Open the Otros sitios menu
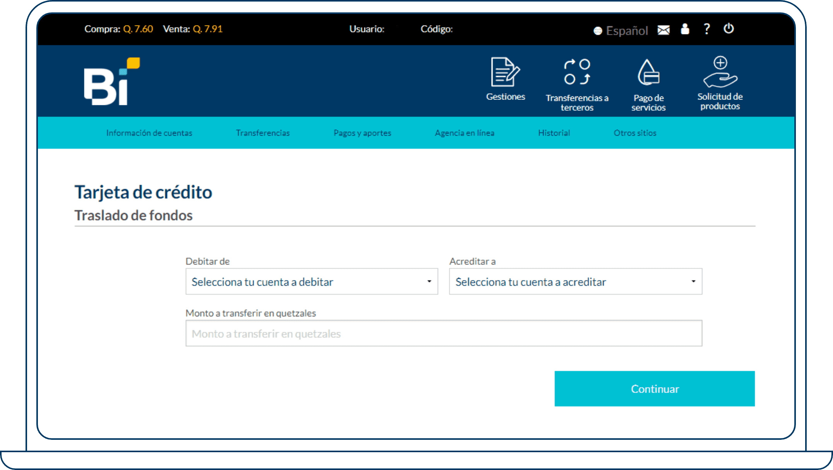833x470 pixels. [635, 133]
